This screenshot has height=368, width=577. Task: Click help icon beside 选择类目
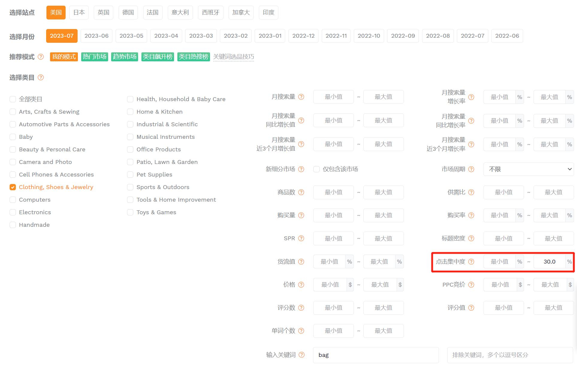coord(41,77)
